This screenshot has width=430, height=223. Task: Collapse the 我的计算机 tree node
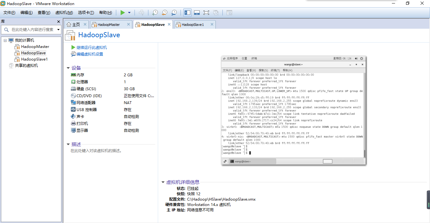pos(5,40)
